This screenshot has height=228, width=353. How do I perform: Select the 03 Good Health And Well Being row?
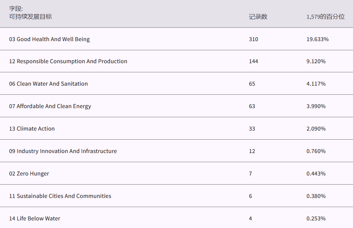50,39
